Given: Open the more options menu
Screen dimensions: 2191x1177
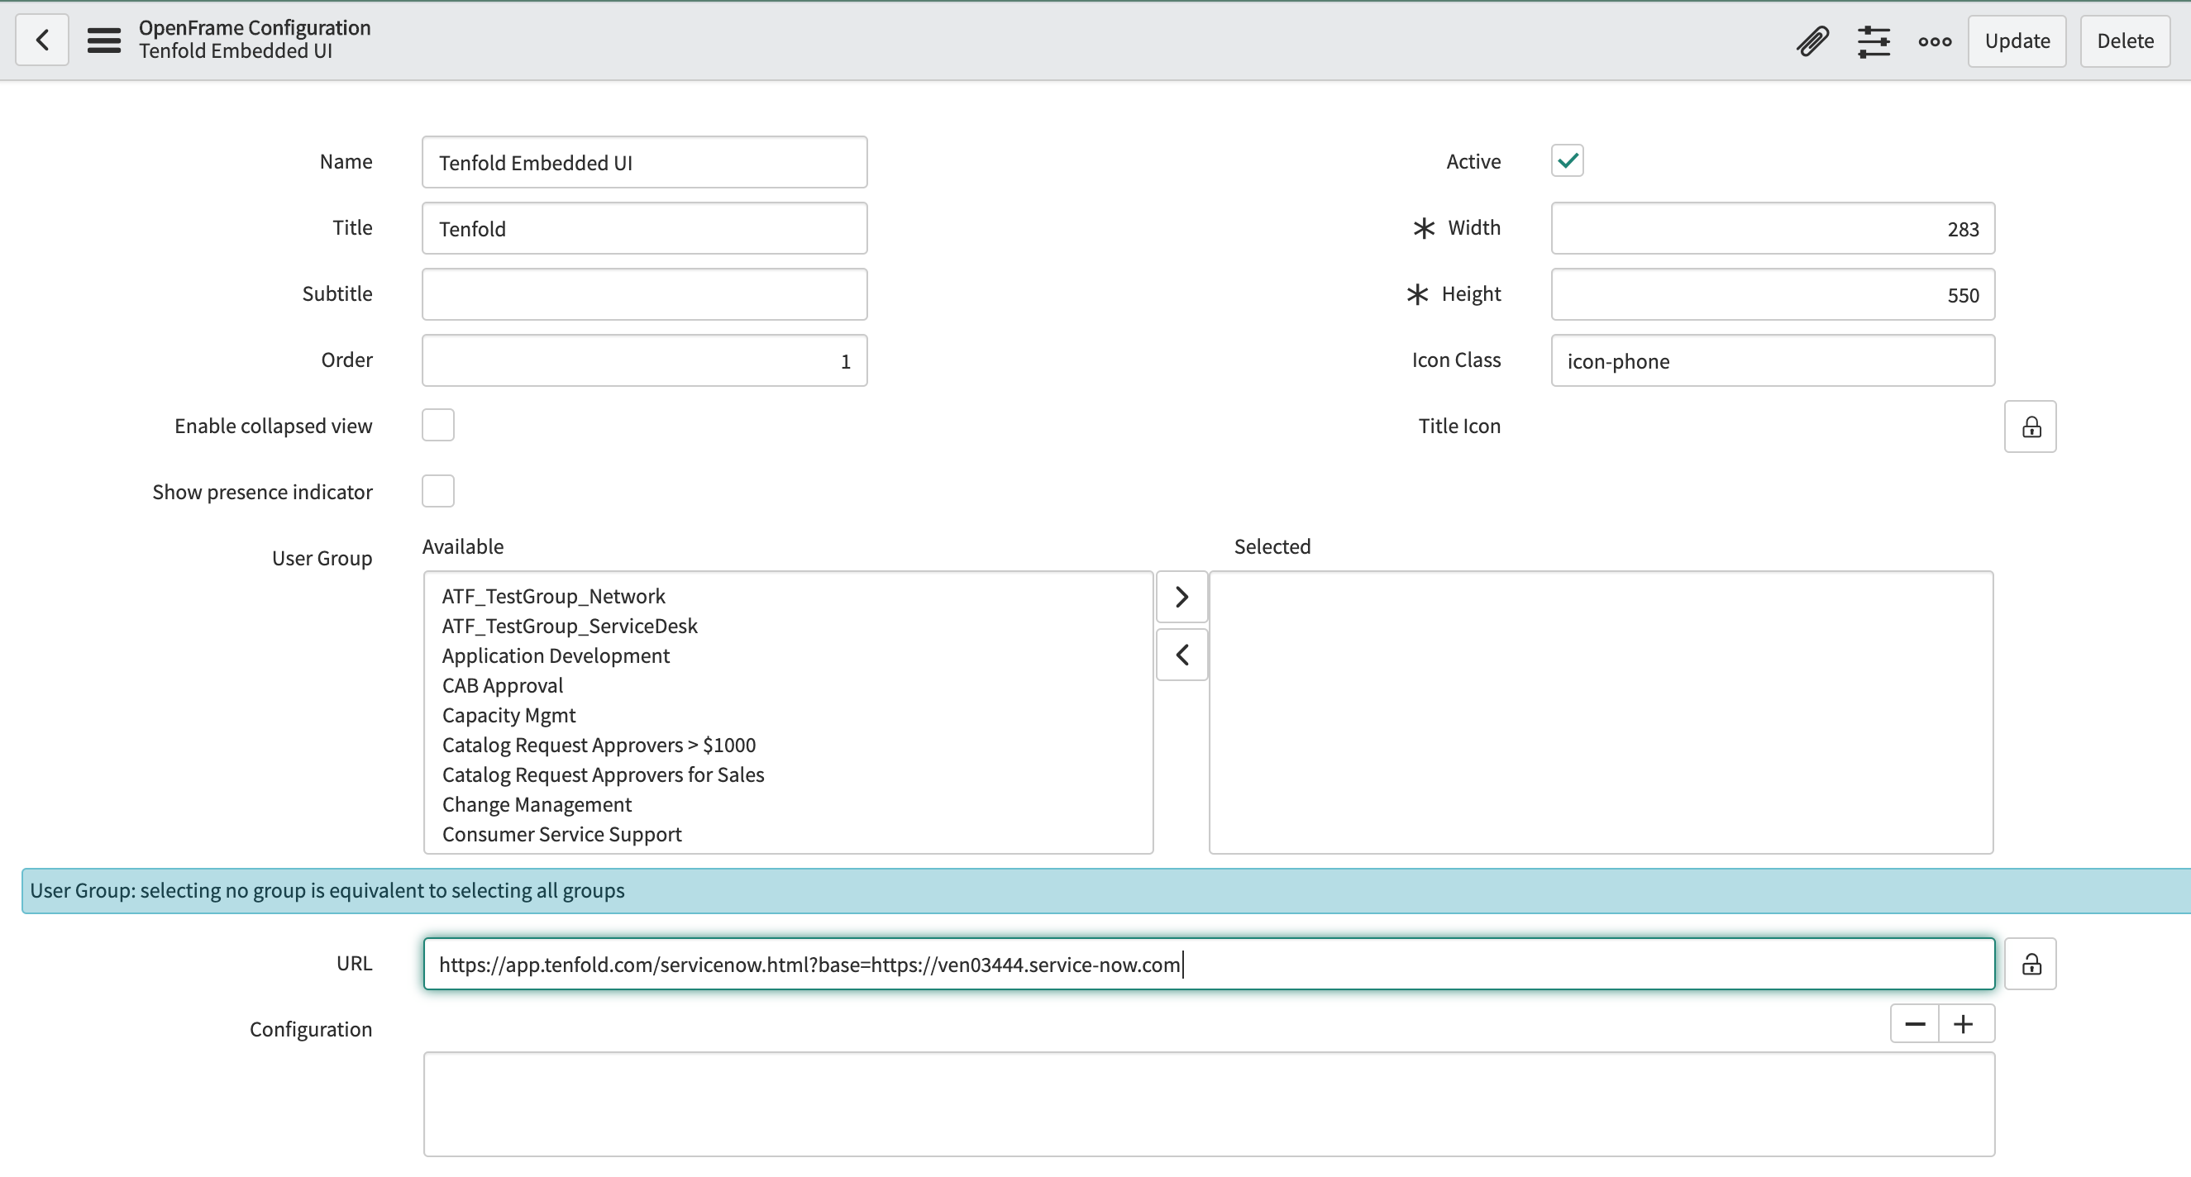Looking at the screenshot, I should point(1934,40).
